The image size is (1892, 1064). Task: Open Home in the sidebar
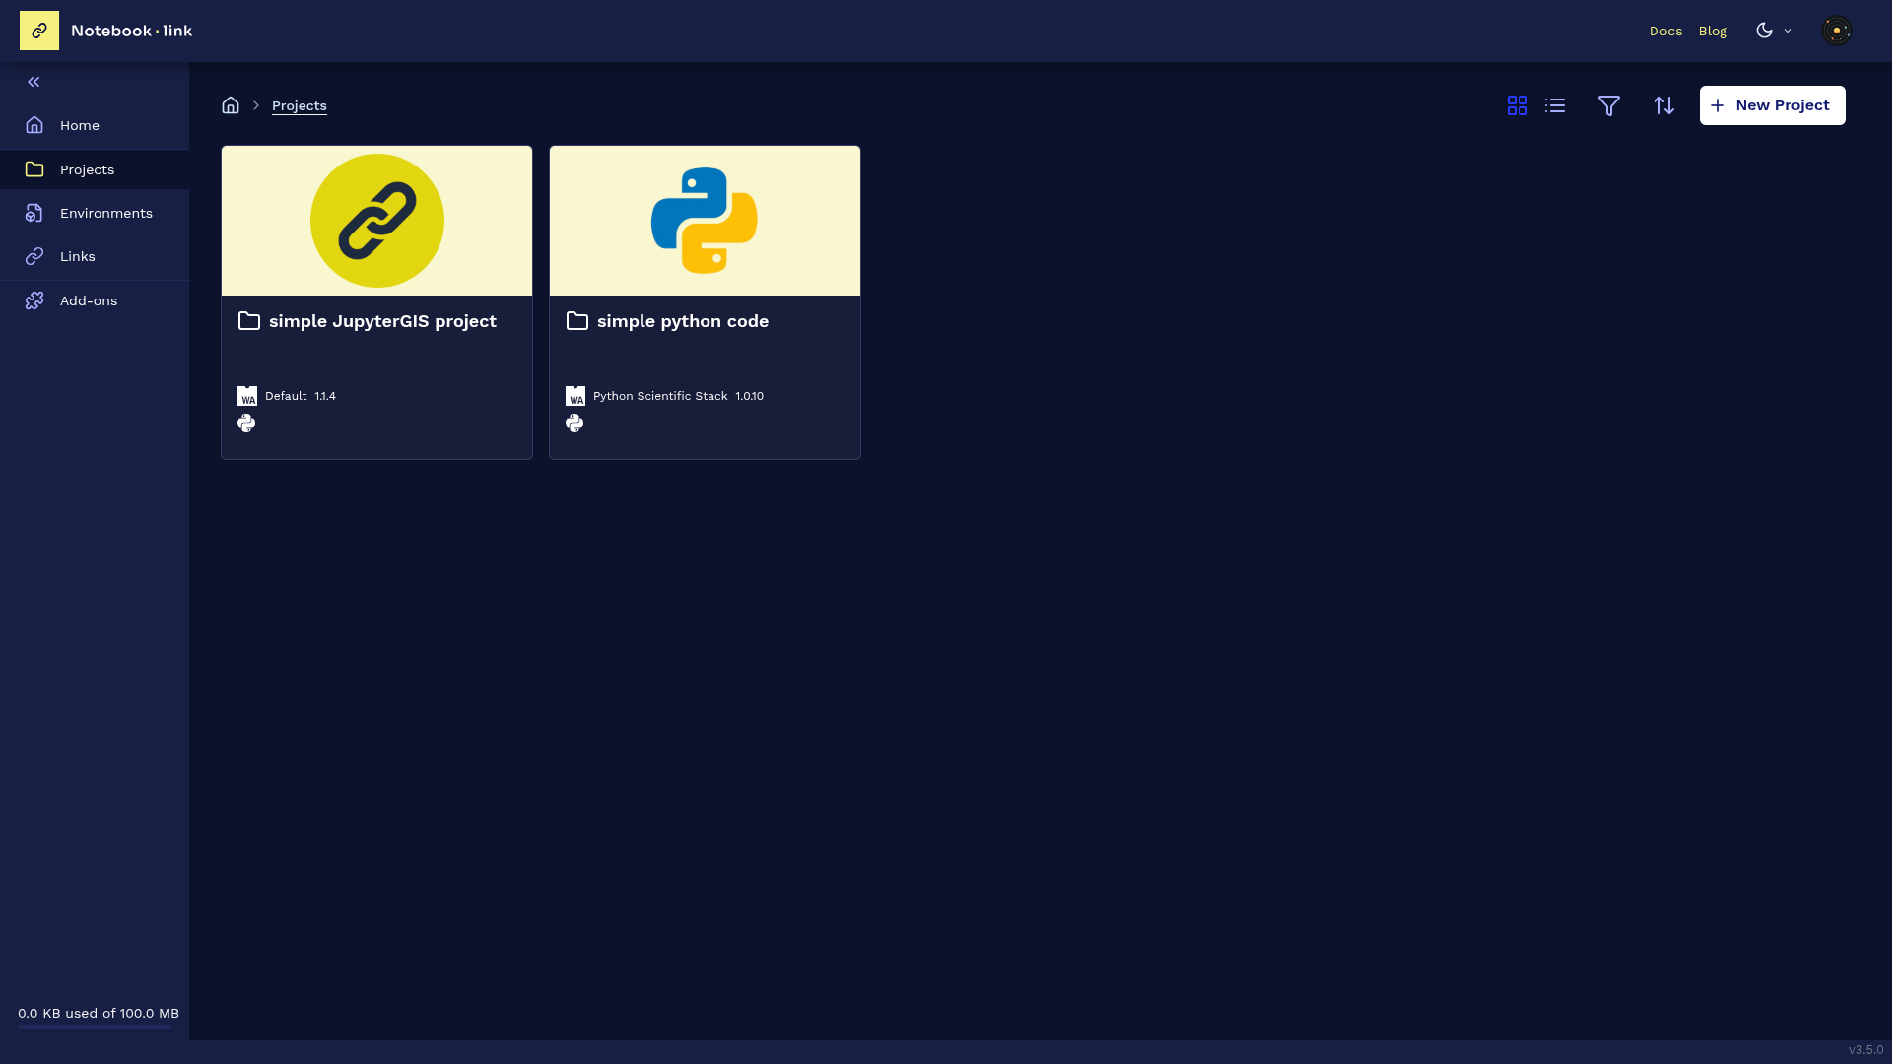click(95, 125)
